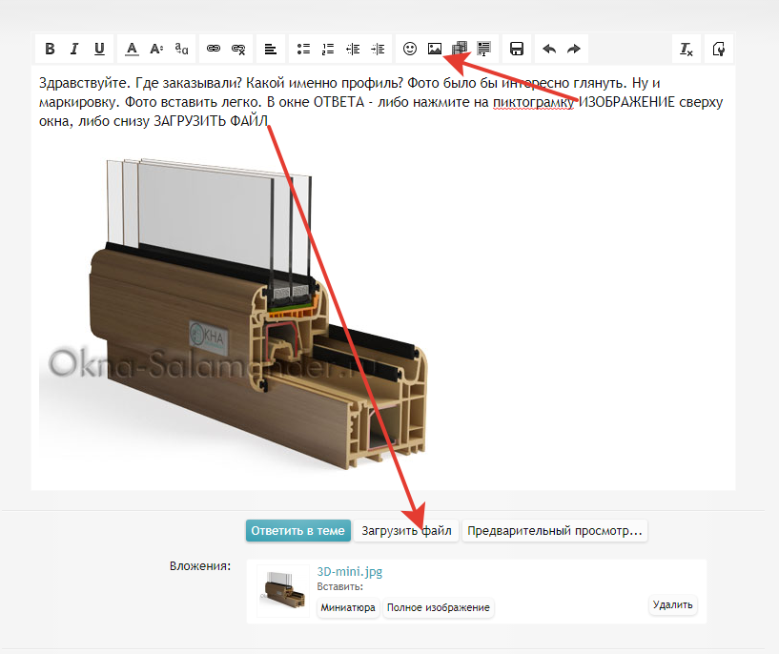This screenshot has height=654, width=779.
Task: Toggle underline formatting
Action: 99,49
